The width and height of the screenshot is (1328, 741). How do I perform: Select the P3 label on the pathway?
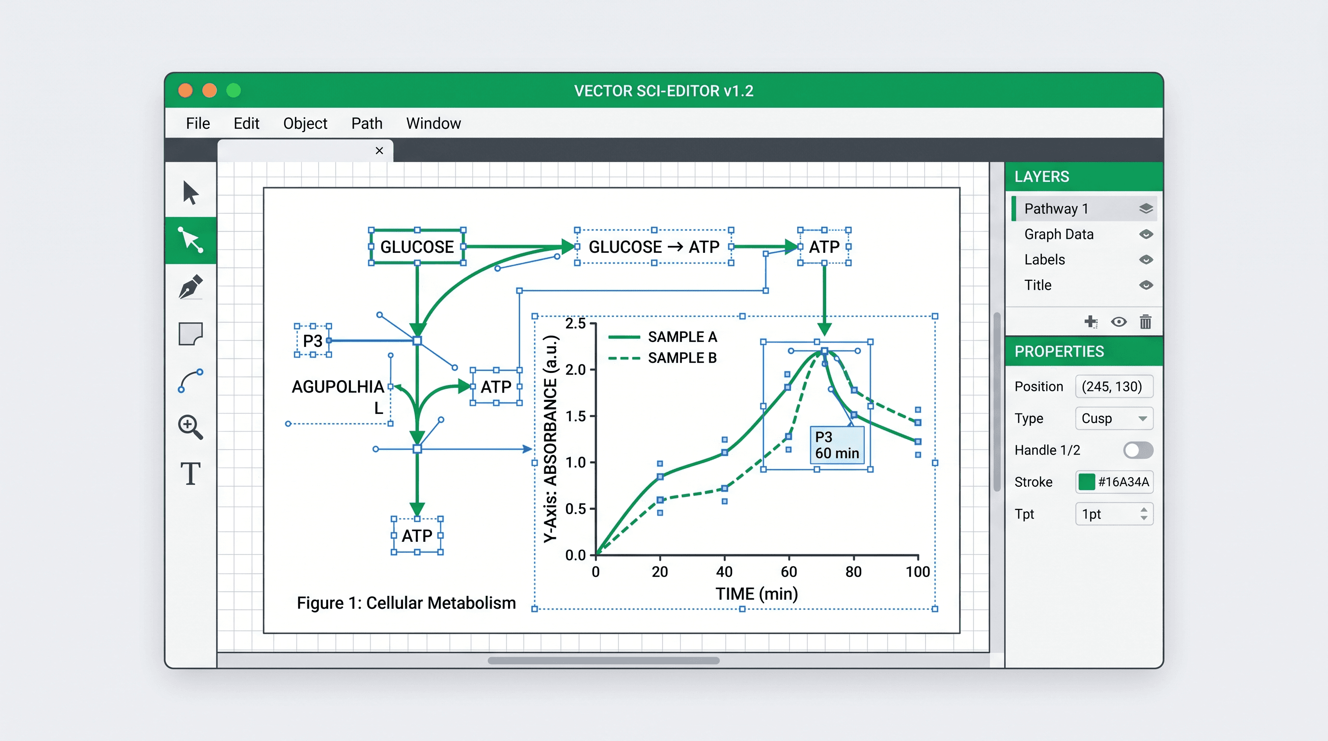click(312, 341)
